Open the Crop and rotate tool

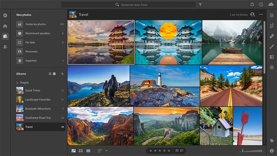(271, 26)
